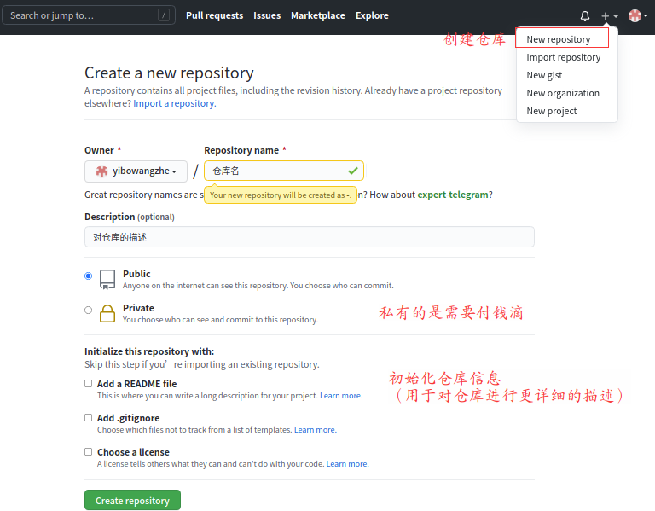
Task: Click the slash shortcut icon in the search box
Action: (164, 15)
